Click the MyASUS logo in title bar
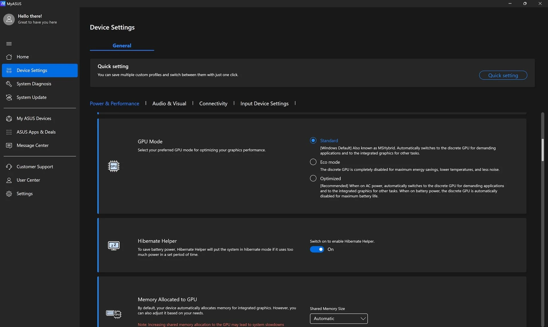This screenshot has height=327, width=548. tap(3, 3)
